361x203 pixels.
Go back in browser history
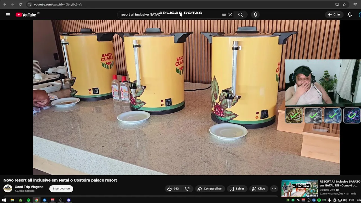pos(5,5)
